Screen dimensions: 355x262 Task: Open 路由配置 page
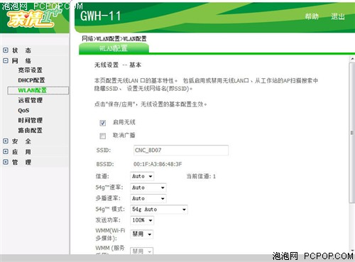[x=30, y=131]
